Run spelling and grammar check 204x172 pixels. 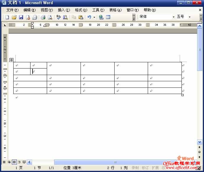[58, 17]
